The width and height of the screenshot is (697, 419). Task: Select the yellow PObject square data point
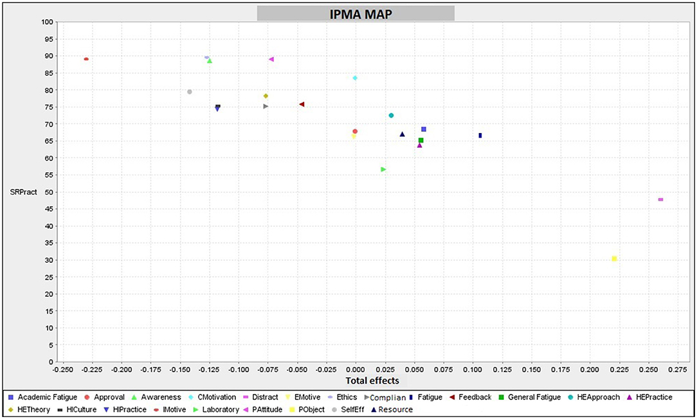pyautogui.click(x=614, y=258)
